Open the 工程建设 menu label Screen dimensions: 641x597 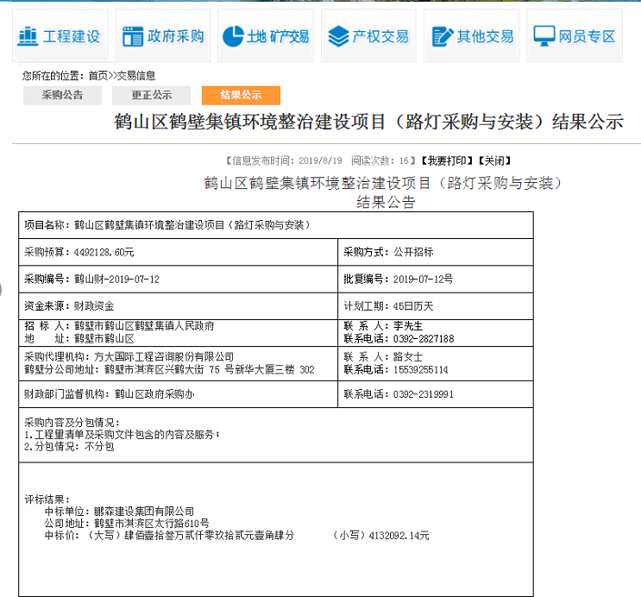tap(72, 36)
